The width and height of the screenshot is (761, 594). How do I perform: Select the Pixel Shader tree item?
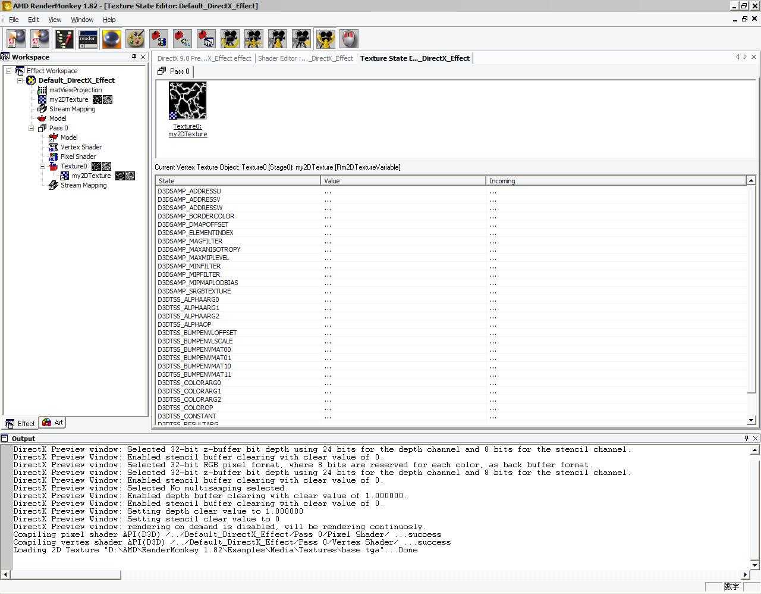(78, 157)
